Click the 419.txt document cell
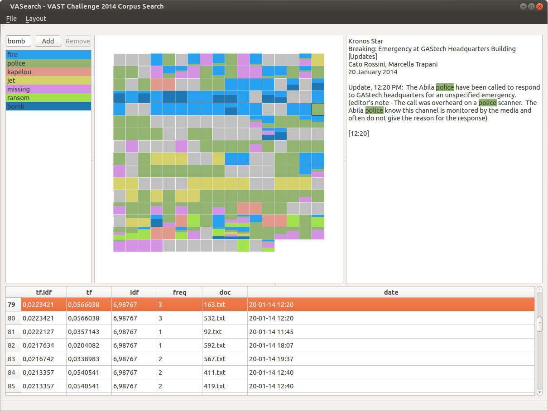 point(225,386)
